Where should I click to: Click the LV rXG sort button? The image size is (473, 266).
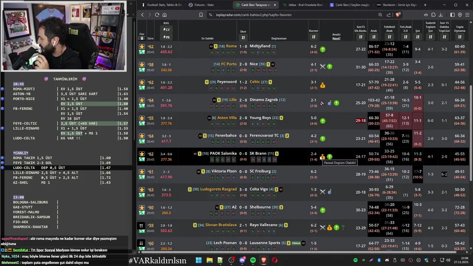pos(166,30)
